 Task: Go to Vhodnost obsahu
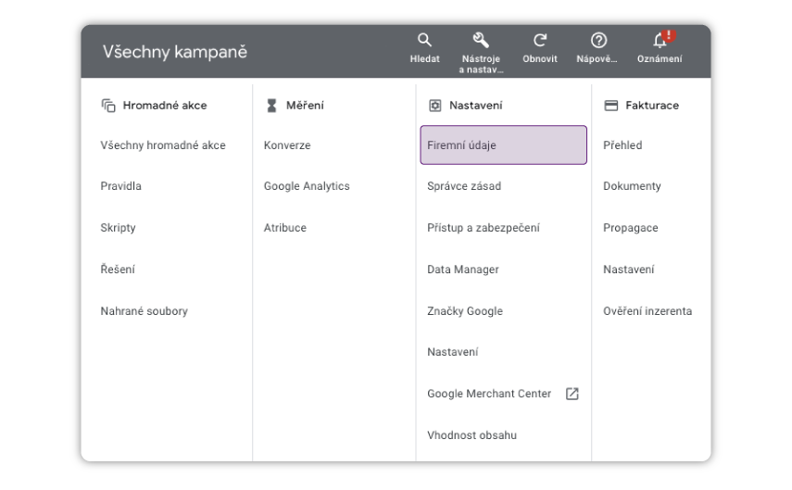[x=471, y=435]
